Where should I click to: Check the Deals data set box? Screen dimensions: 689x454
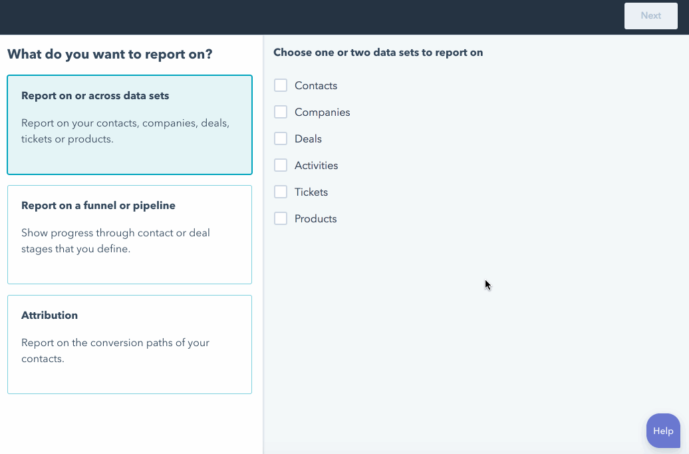(x=281, y=138)
